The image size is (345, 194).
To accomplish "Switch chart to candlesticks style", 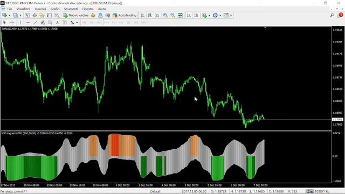I will tap(150, 15).
